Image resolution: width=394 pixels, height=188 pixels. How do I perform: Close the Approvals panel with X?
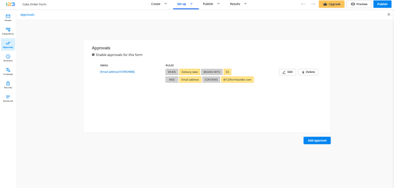point(389,14)
